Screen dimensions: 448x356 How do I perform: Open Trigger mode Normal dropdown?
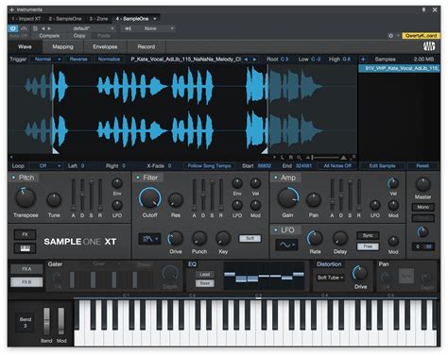pyautogui.click(x=46, y=59)
